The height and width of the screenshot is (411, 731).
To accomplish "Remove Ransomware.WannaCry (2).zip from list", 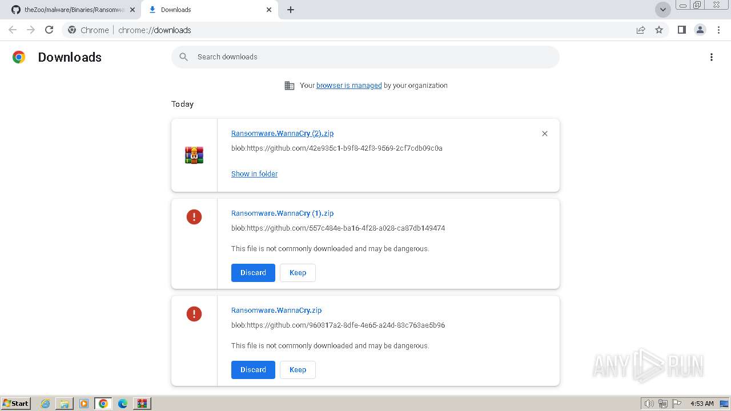I will pyautogui.click(x=545, y=134).
